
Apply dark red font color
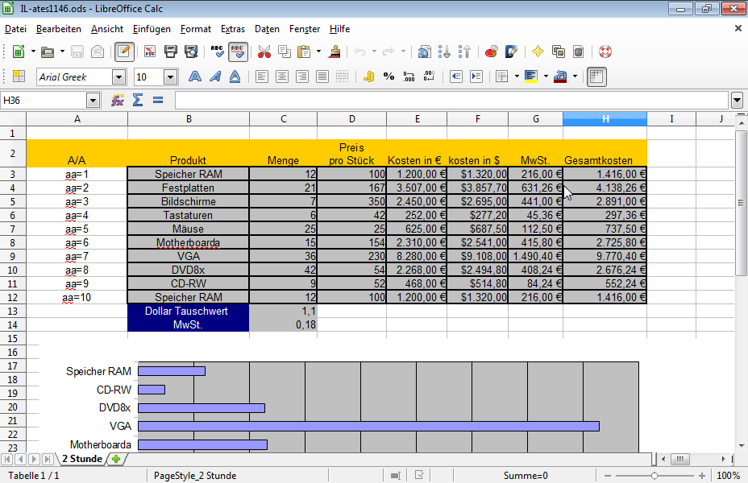click(x=560, y=76)
